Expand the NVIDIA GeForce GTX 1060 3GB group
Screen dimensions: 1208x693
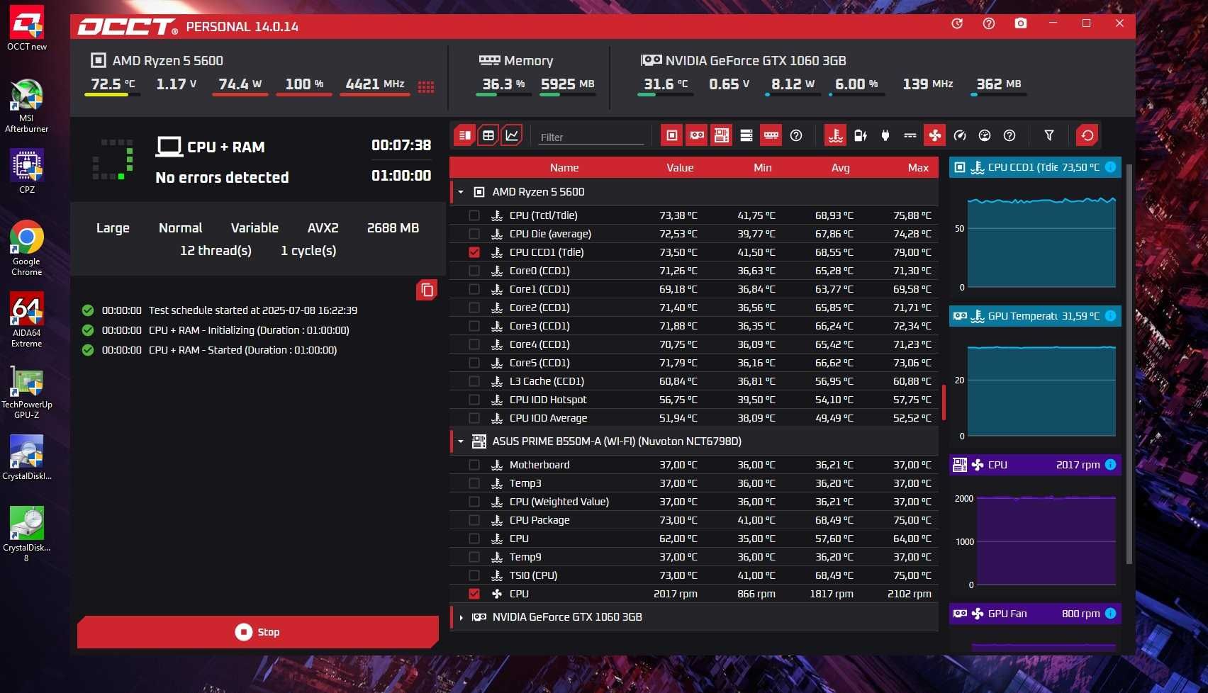point(461,617)
